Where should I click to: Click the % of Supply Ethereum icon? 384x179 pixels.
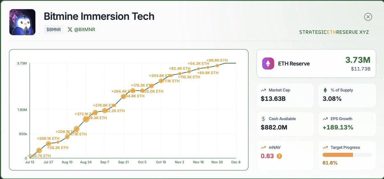[x=325, y=90]
